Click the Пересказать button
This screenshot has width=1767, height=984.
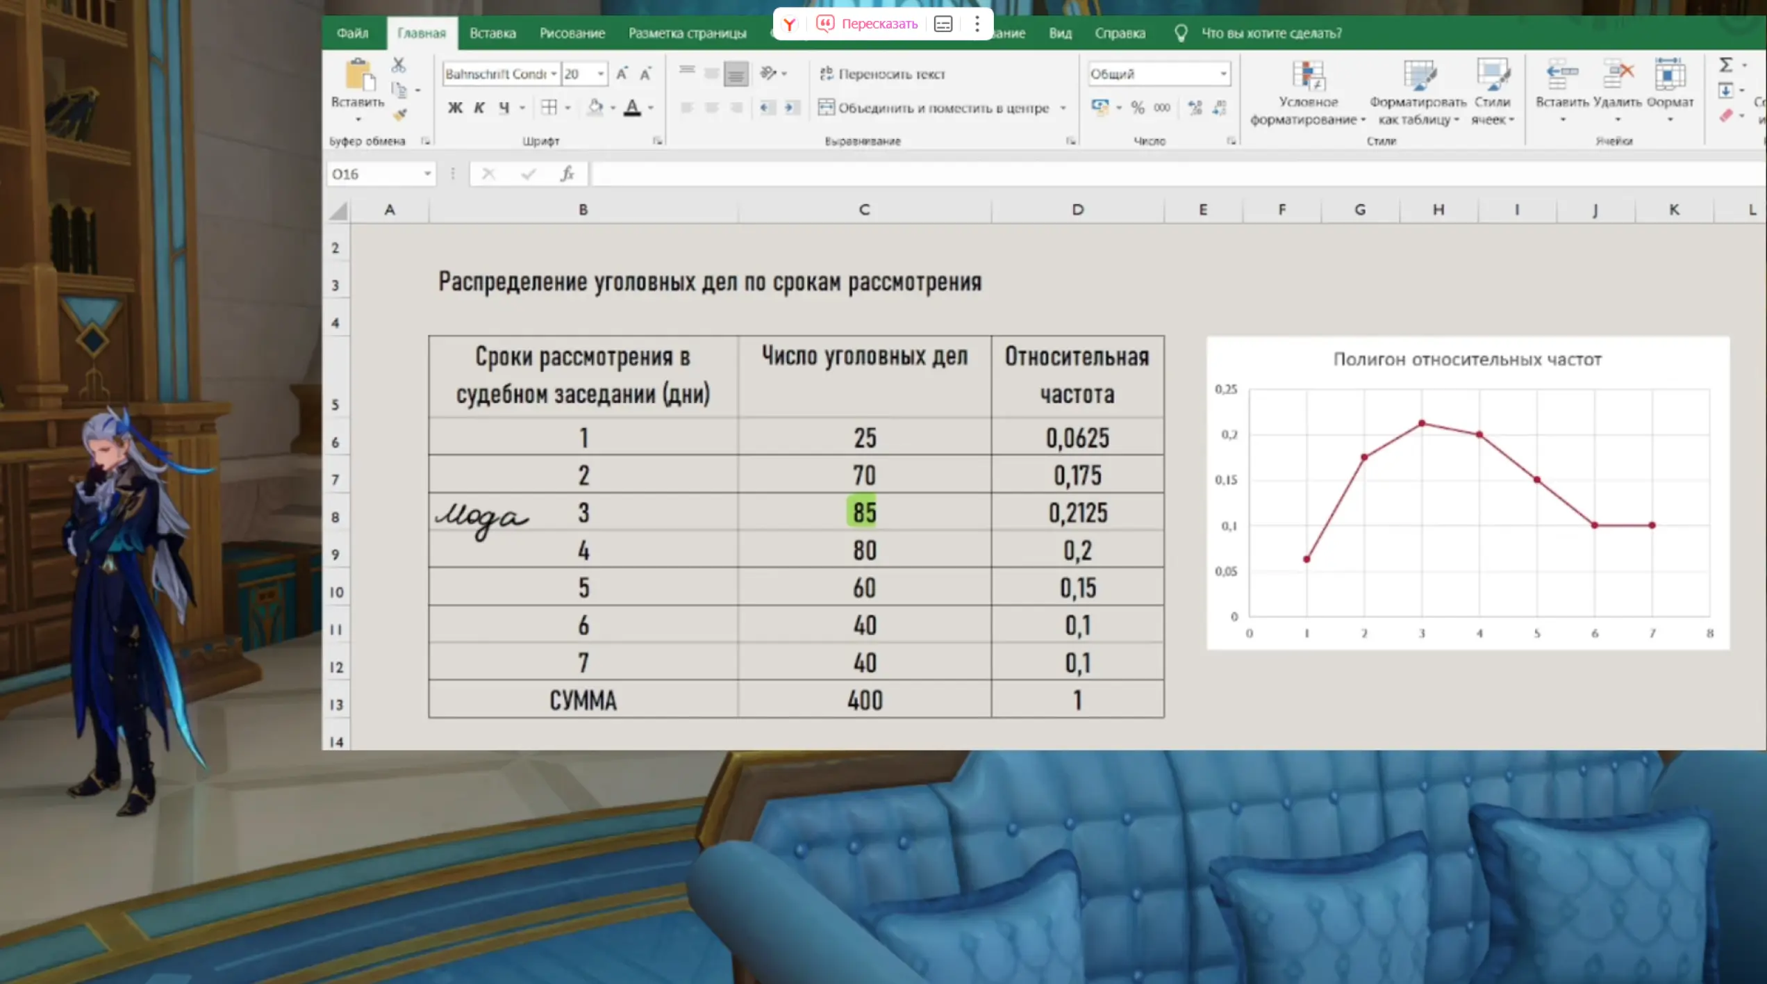[867, 24]
